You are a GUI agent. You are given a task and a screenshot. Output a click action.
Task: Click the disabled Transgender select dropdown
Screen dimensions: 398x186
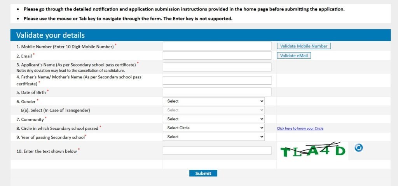click(214, 110)
